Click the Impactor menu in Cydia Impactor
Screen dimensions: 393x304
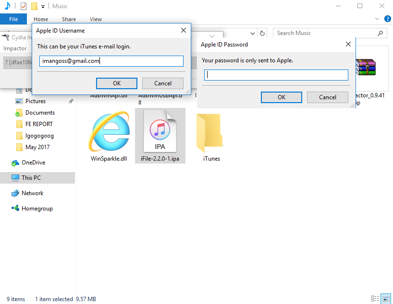[x=15, y=48]
